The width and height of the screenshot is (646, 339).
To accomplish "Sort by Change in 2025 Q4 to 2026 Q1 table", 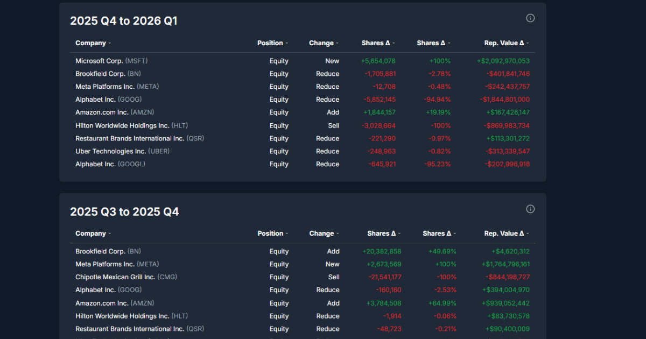I will (324, 43).
